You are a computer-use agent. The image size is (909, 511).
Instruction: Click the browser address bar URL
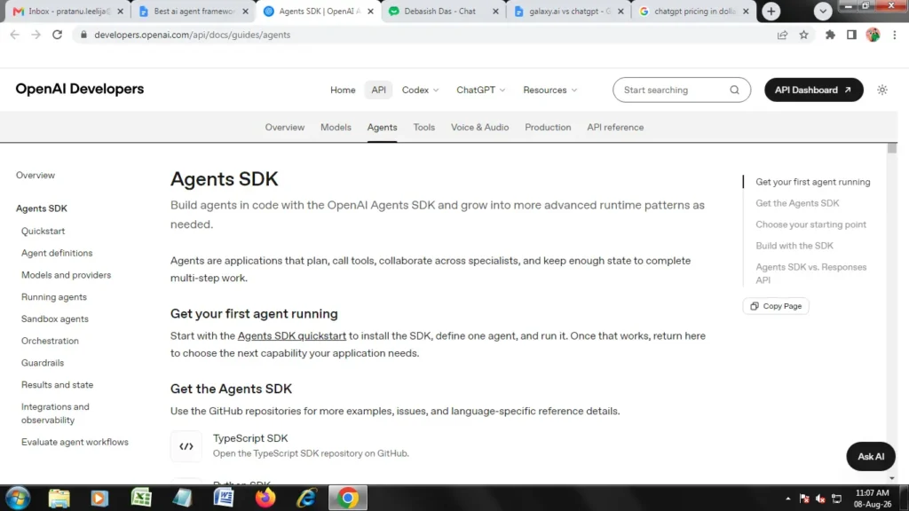pos(193,35)
